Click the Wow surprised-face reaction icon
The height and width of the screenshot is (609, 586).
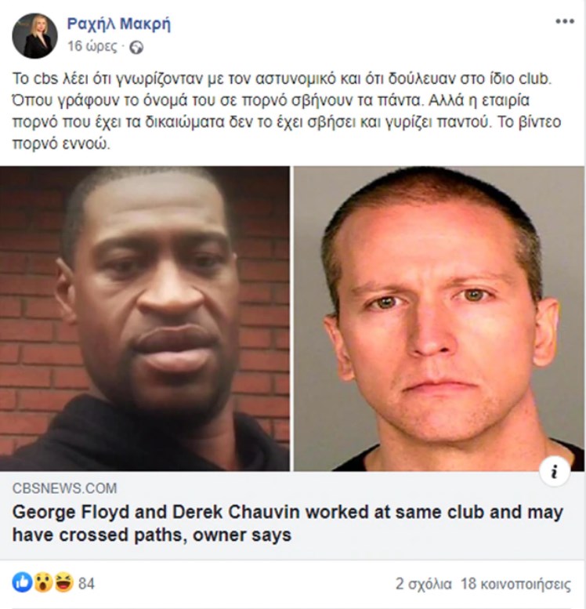coord(43,582)
